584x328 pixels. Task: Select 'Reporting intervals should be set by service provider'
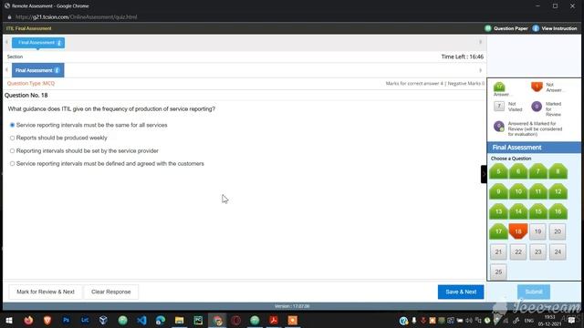(x=12, y=151)
